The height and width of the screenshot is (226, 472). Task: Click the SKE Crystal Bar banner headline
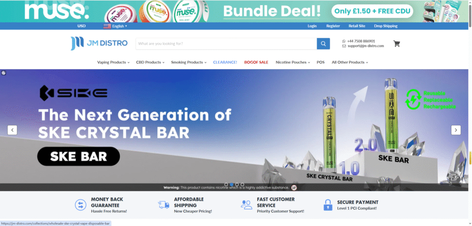(135, 123)
